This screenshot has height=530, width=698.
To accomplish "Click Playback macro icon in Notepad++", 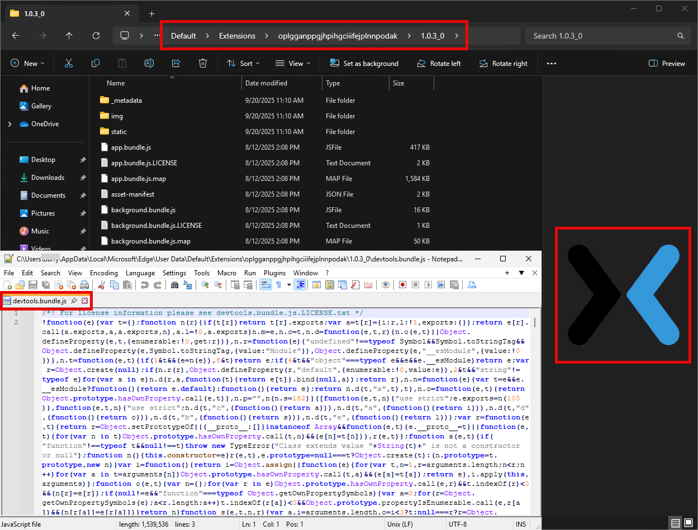I will [429, 285].
